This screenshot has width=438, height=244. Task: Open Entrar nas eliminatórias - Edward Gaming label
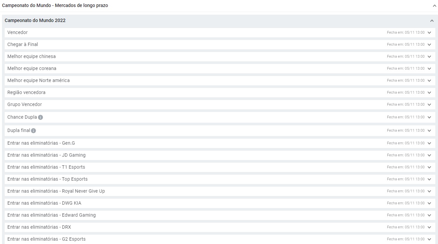pos(51,215)
